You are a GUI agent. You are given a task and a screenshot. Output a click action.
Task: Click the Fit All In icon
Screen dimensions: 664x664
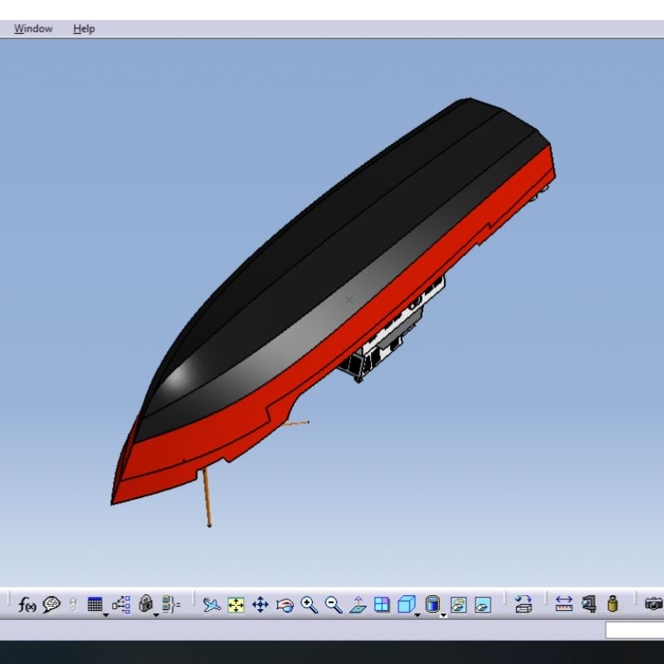pyautogui.click(x=236, y=605)
